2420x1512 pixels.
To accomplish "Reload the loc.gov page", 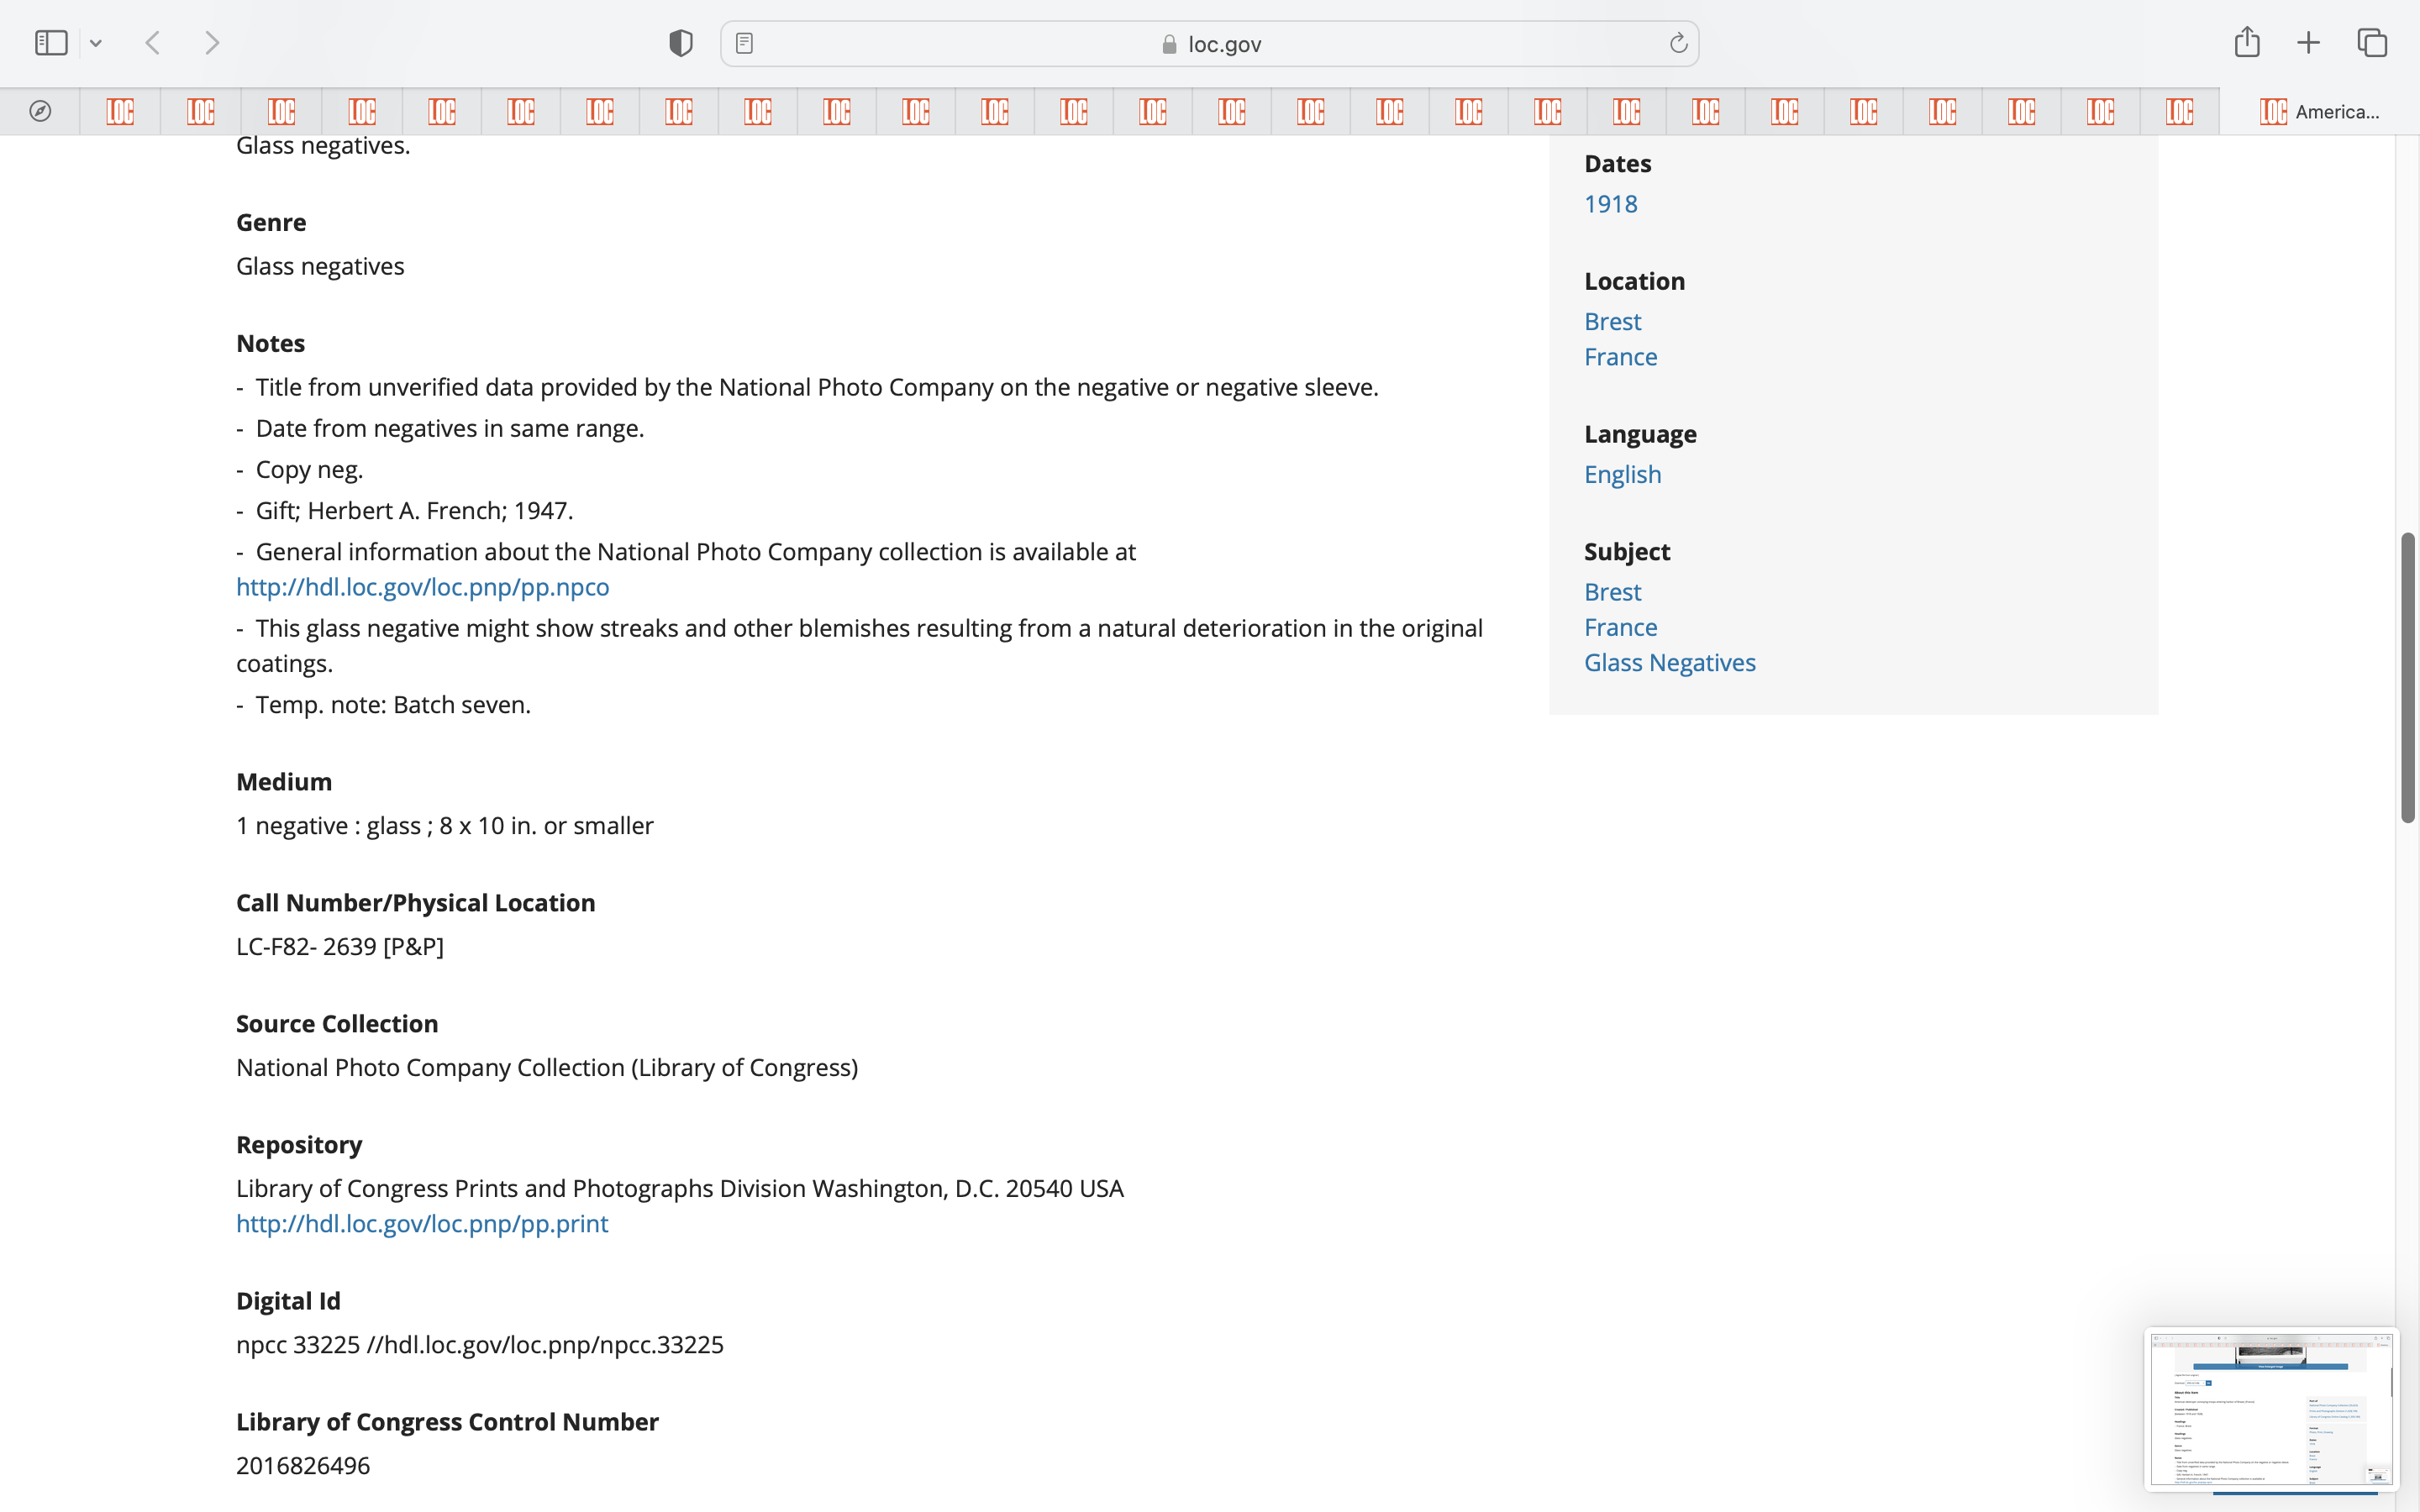I will tap(1678, 43).
